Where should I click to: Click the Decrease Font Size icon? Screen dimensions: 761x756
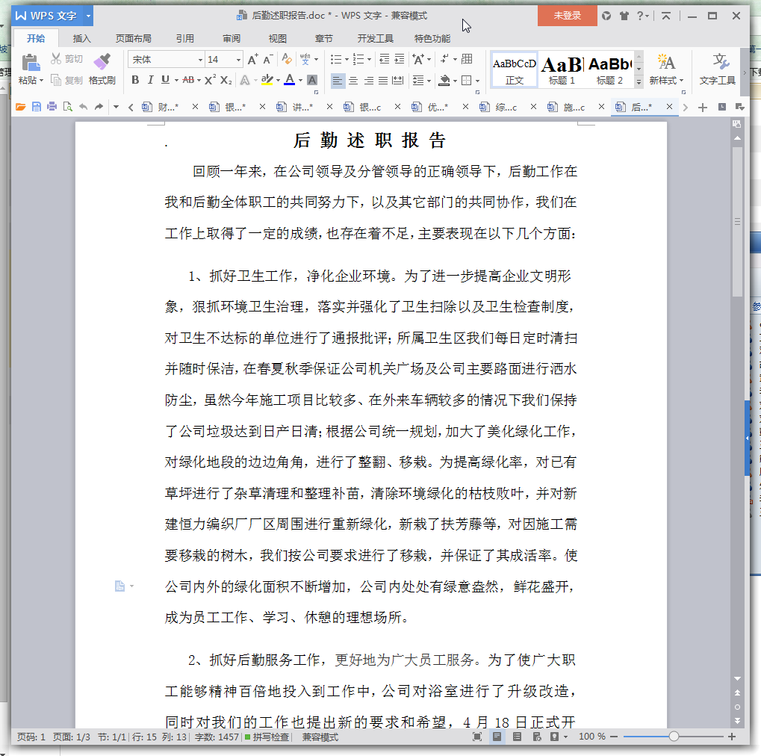(268, 59)
